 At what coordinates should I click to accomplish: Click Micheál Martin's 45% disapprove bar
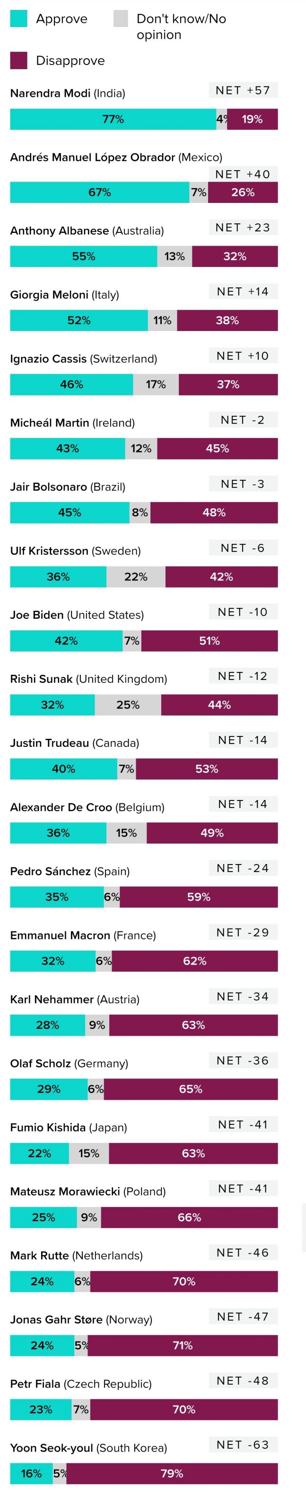(x=217, y=449)
